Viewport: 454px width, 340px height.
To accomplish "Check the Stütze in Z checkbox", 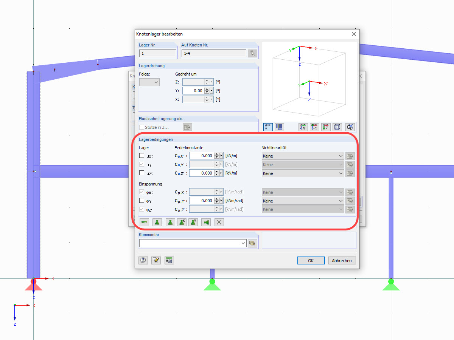I will point(141,127).
